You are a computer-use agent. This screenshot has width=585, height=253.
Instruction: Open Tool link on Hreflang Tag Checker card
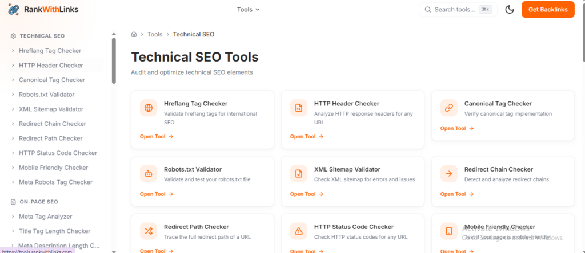point(157,137)
